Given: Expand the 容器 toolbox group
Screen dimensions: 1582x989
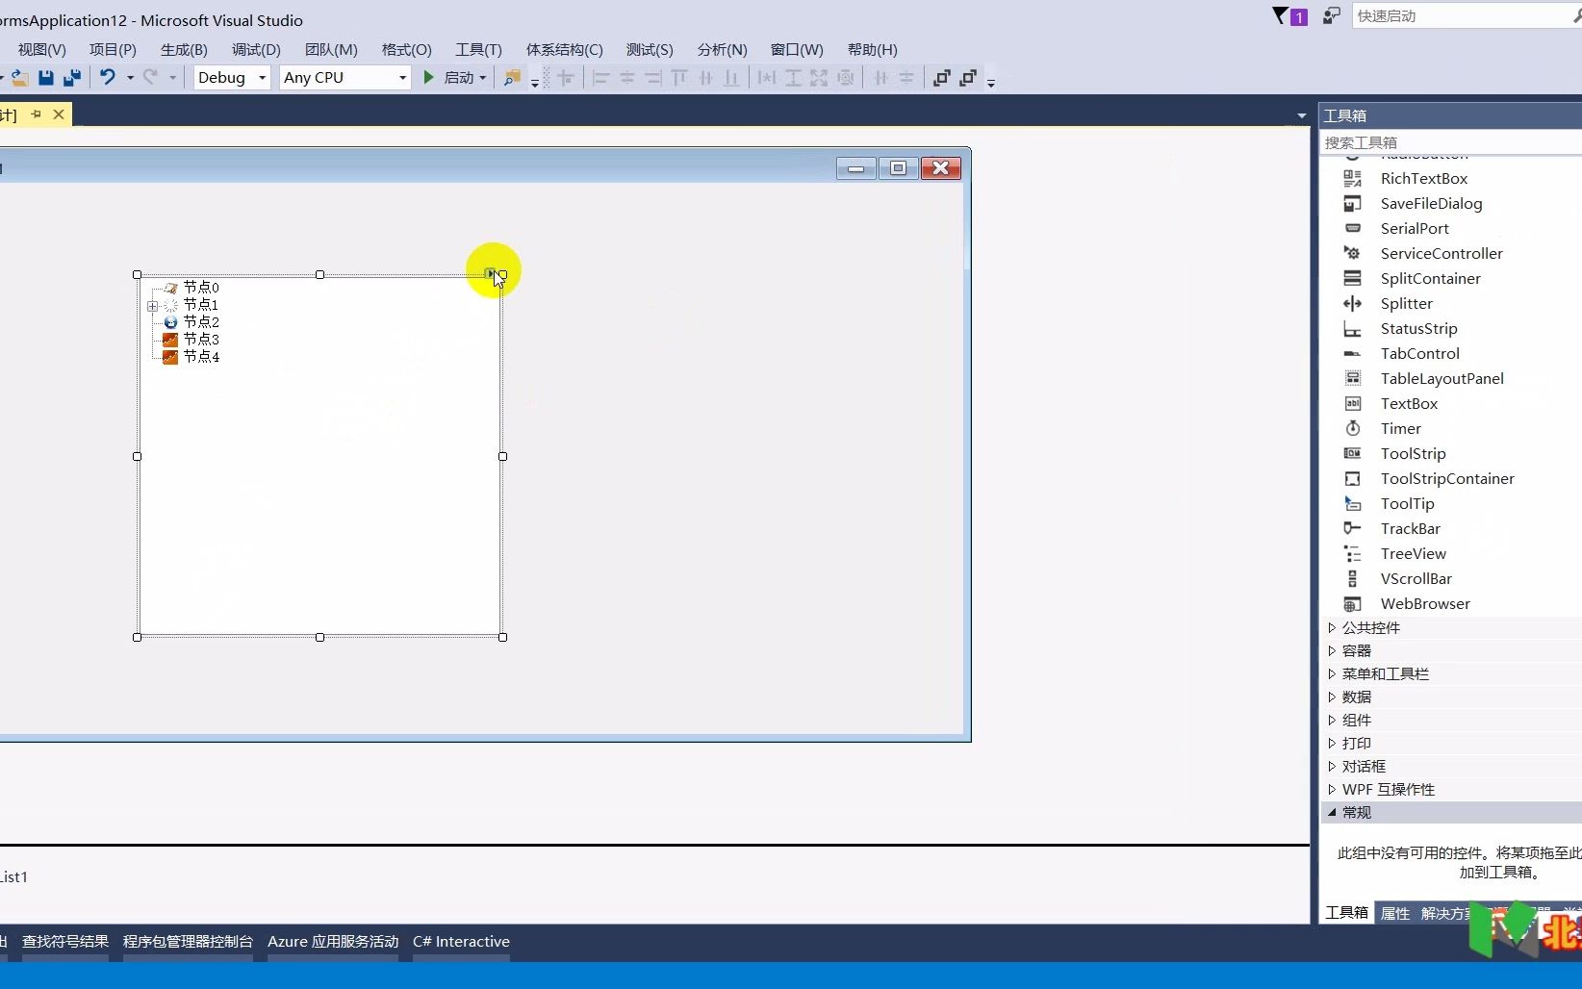Looking at the screenshot, I should click(1332, 650).
